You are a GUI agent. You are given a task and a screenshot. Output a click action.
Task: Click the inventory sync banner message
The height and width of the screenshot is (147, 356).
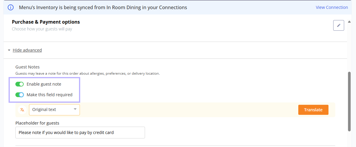(103, 7)
